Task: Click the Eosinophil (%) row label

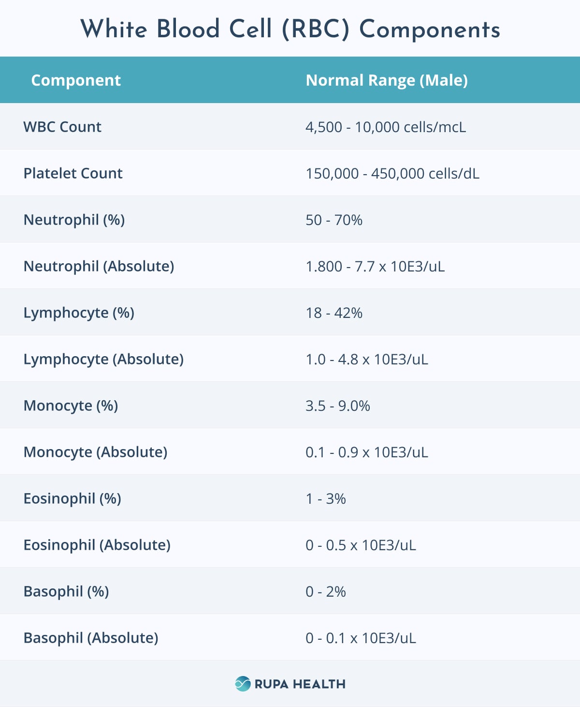Action: click(x=72, y=499)
